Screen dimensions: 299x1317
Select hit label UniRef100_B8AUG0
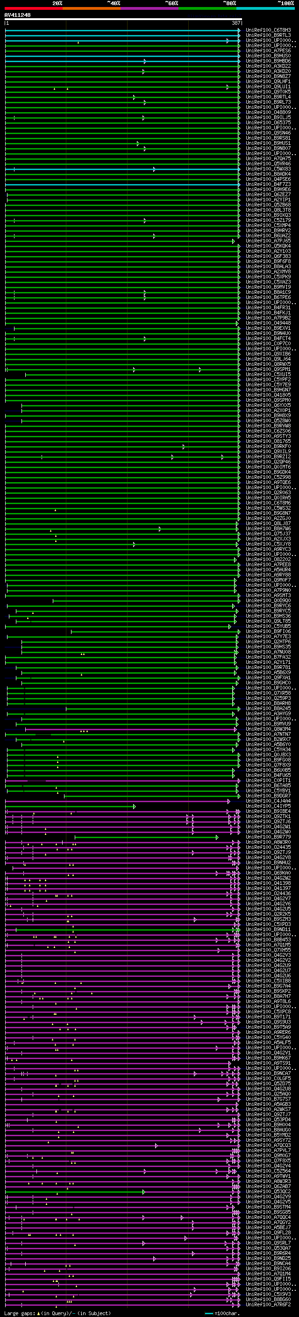pos(268,1131)
